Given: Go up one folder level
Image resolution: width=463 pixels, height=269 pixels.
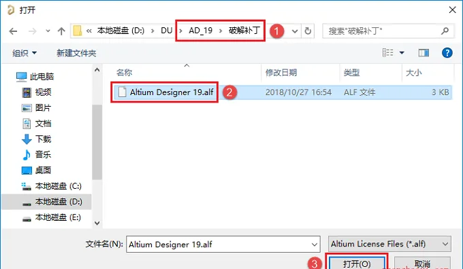Looking at the screenshot, I should (x=61, y=31).
